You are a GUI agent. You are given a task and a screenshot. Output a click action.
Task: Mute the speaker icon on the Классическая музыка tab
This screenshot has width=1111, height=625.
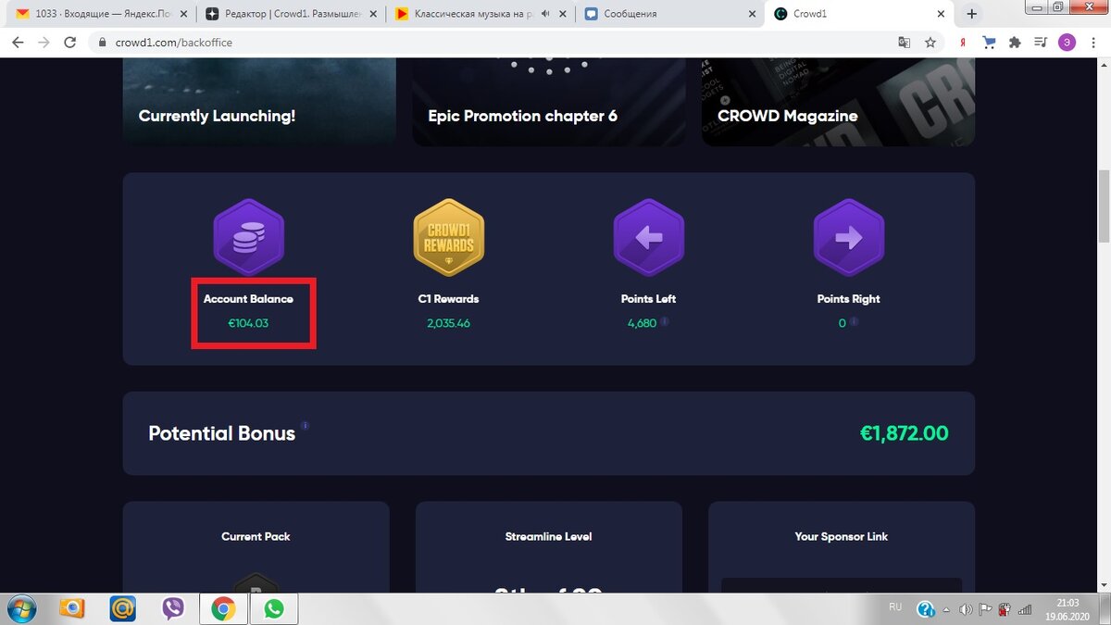(x=545, y=14)
